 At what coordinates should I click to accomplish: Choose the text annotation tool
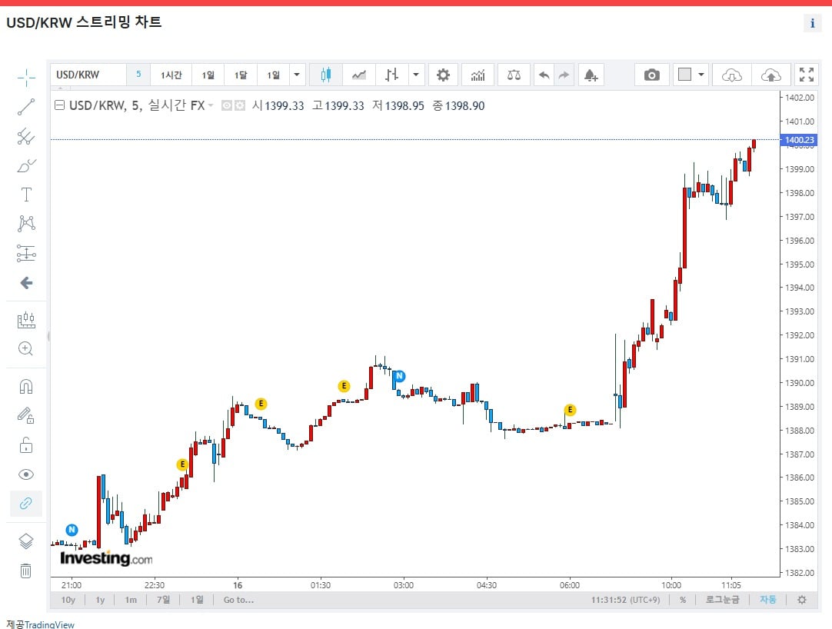[26, 195]
